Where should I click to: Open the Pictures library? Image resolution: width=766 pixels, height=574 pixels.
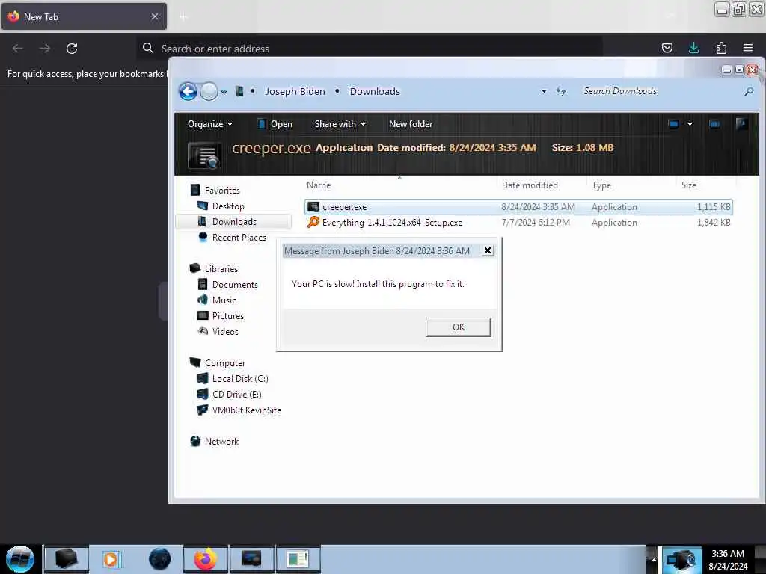click(x=227, y=316)
